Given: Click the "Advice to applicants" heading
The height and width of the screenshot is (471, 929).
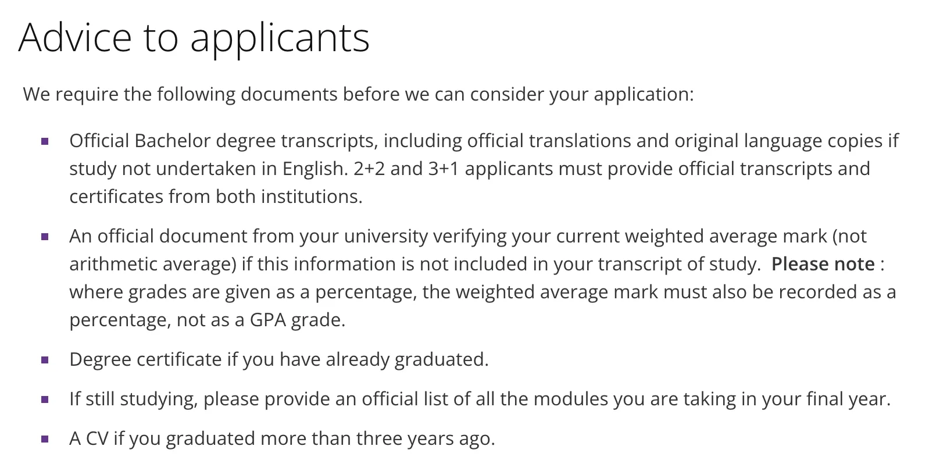Looking at the screenshot, I should [x=194, y=38].
